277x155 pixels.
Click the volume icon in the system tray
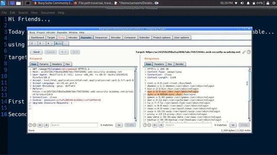click(x=242, y=3)
